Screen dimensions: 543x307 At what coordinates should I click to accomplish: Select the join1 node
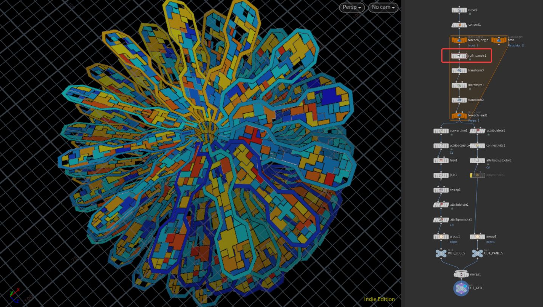[441, 175]
